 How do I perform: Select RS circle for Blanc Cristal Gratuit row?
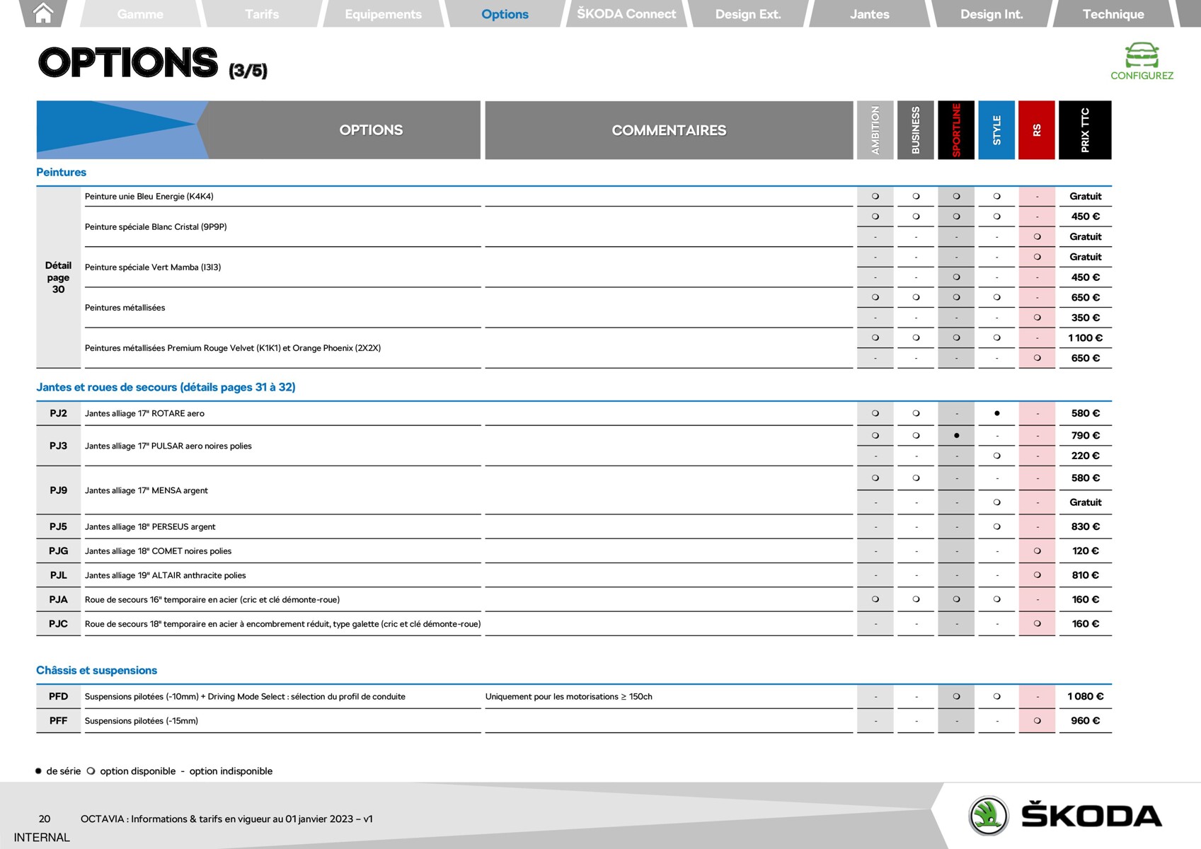(1037, 236)
